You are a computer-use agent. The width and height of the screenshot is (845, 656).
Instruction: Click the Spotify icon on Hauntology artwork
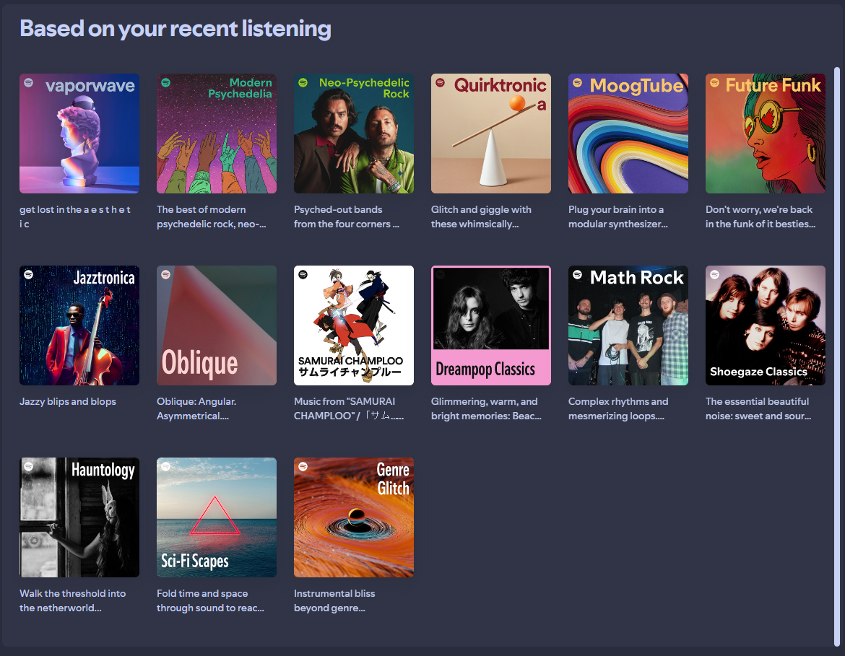(29, 468)
